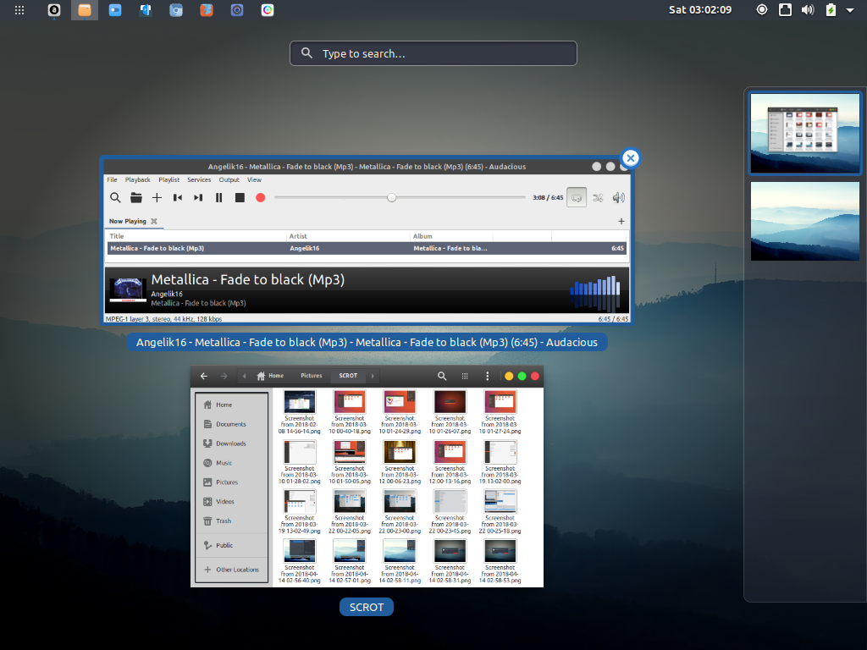Pause playback in Audacious
Viewport: 867px width, 650px height.
[219, 197]
